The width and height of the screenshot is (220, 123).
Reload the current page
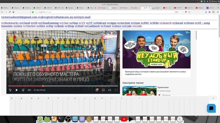pos(10,12)
